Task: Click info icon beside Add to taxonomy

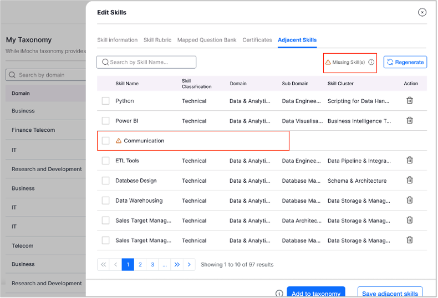Action: [x=279, y=294]
